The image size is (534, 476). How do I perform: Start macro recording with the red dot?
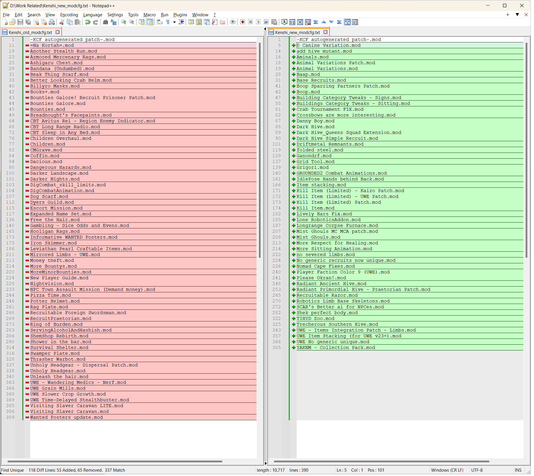[243, 22]
